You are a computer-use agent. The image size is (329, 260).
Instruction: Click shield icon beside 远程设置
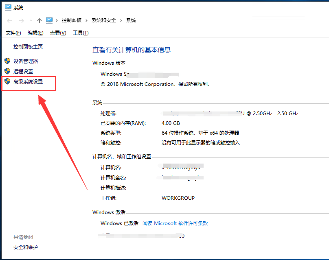[7, 71]
